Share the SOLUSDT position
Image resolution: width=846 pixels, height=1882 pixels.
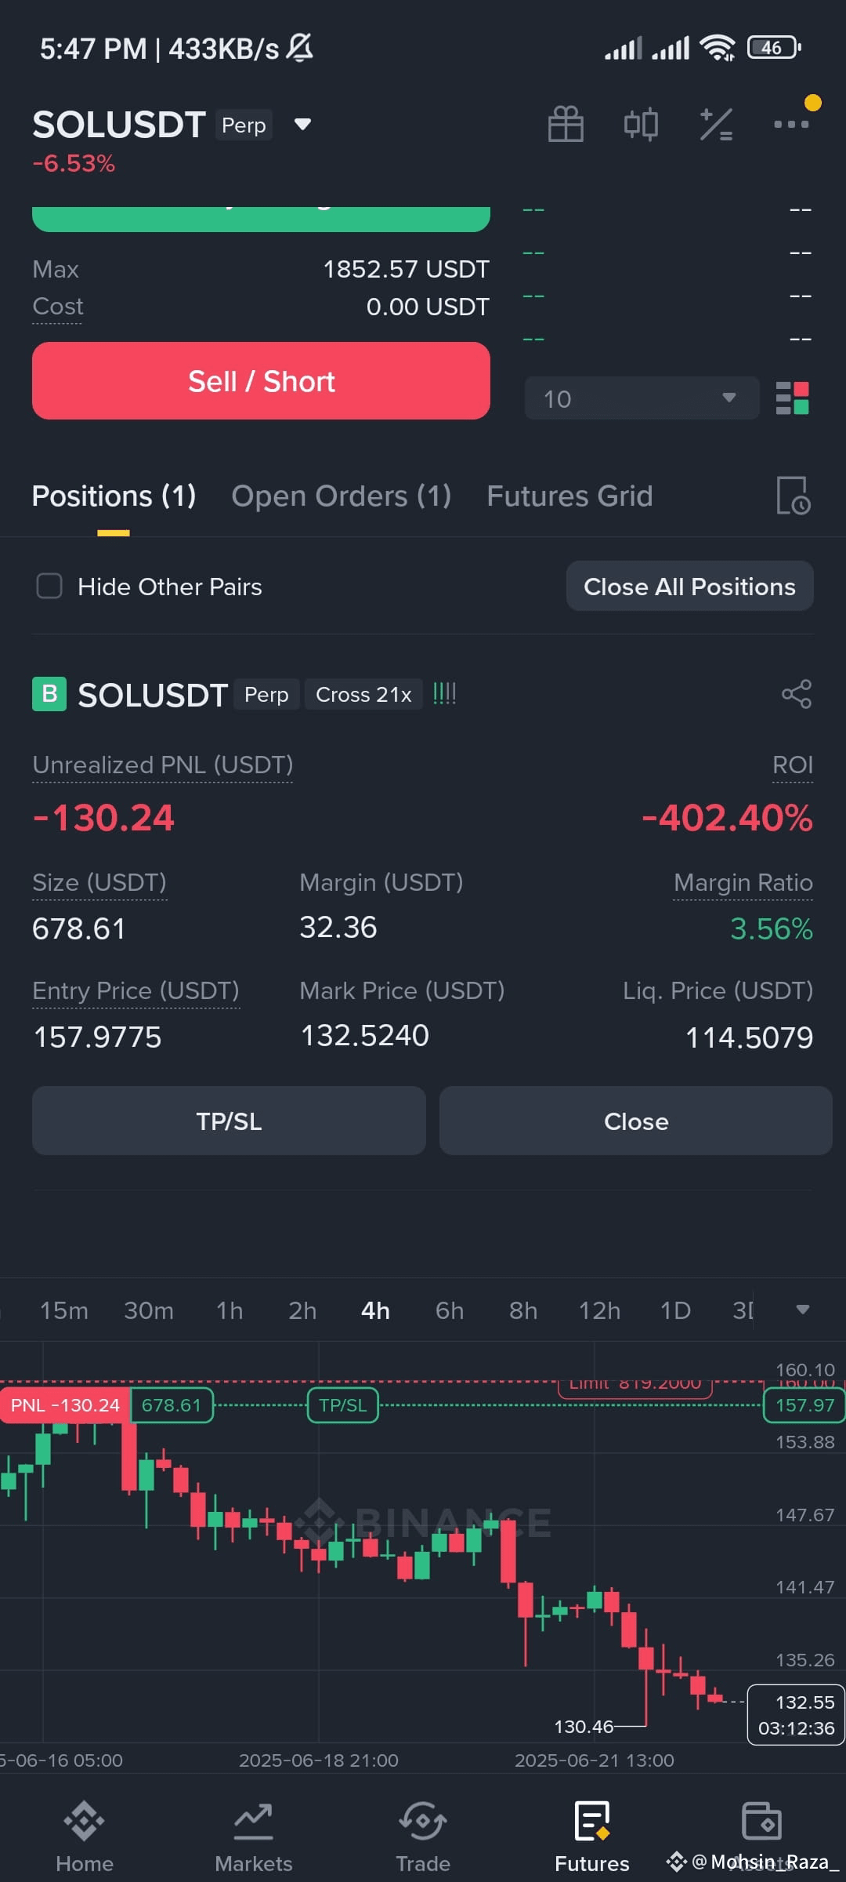coord(797,694)
